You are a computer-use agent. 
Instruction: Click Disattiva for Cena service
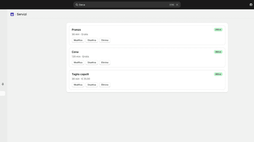92,62
